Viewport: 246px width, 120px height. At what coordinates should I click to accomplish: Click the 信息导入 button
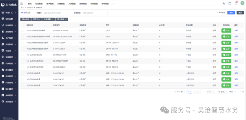point(37,19)
